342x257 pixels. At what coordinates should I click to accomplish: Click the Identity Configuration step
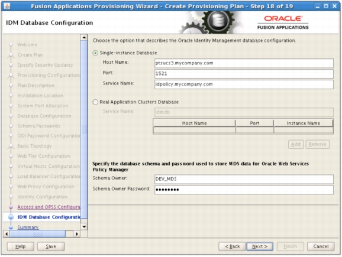pos(43,197)
